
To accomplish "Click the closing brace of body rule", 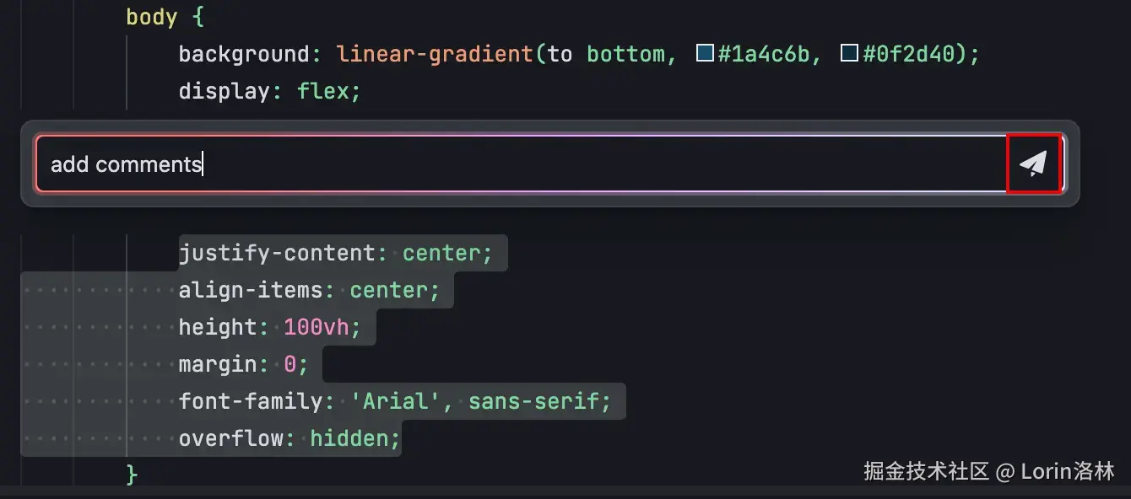I will tap(132, 474).
